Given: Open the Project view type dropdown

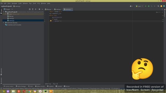Looking at the screenshot, I should tap(8, 9).
